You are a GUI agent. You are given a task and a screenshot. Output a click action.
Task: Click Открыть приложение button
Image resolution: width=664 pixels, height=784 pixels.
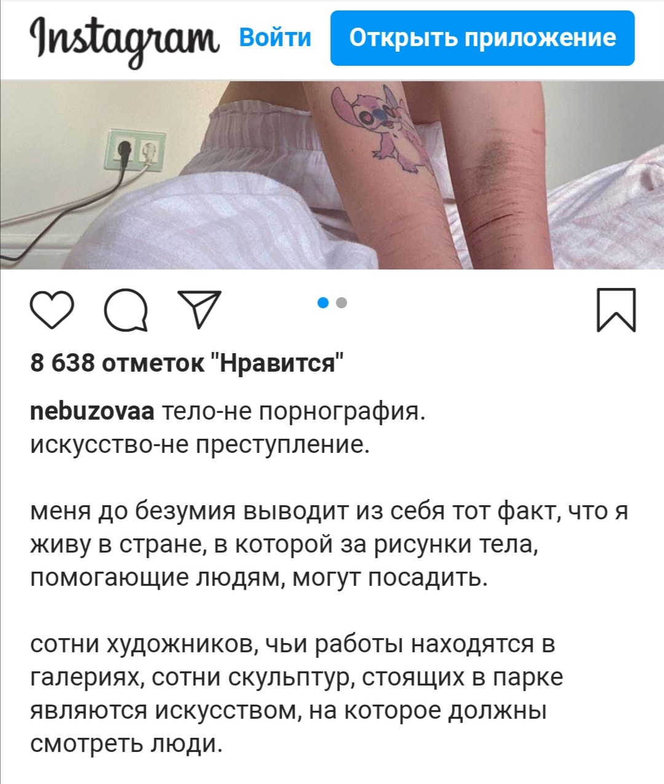[483, 38]
